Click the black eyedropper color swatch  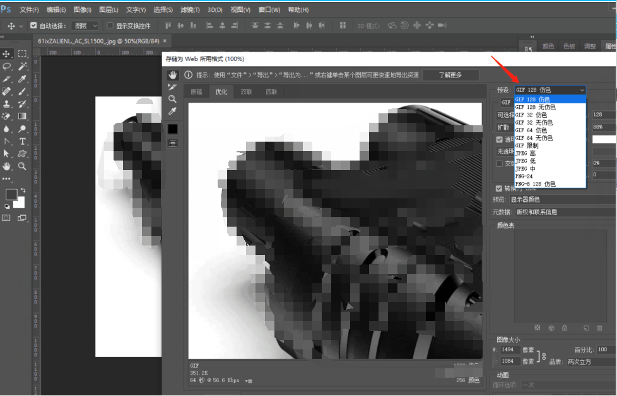172,128
